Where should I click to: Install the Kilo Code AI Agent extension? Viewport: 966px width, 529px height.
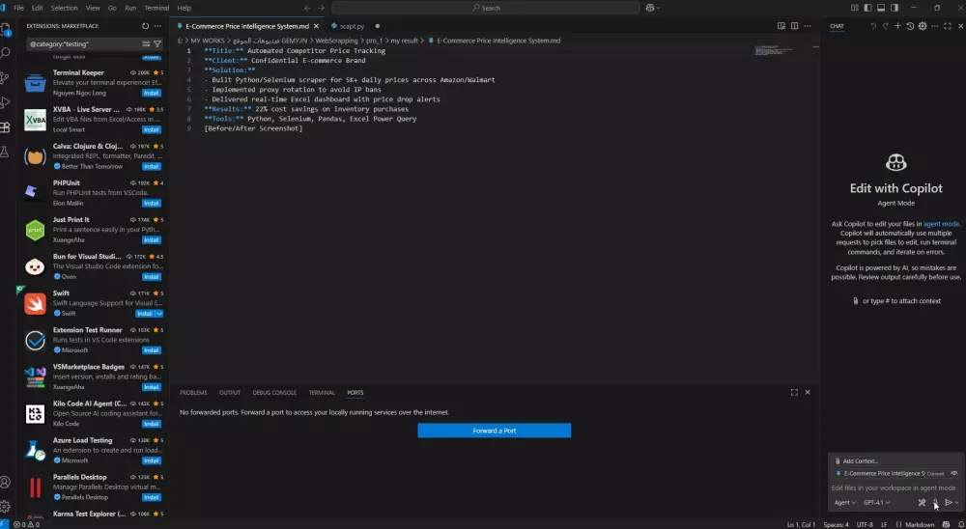152,424
